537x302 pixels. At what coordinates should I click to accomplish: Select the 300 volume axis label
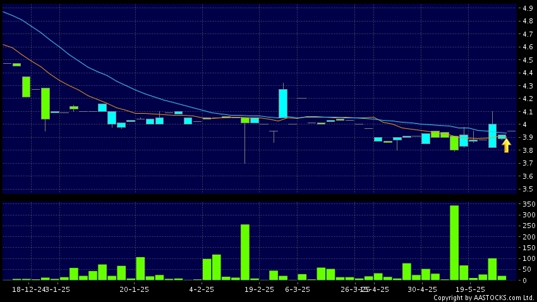coord(529,215)
